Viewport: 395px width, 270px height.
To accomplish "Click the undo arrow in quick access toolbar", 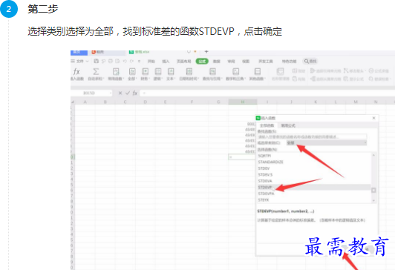I will (x=125, y=61).
